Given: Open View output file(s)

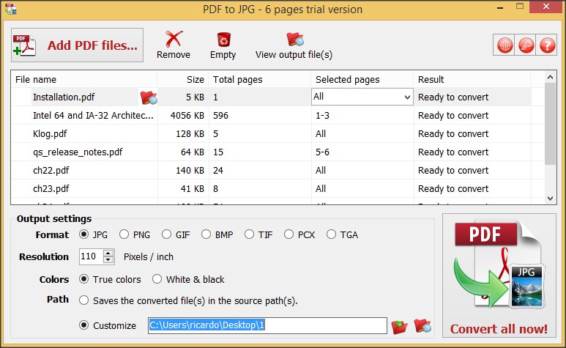Looking at the screenshot, I should (x=294, y=45).
